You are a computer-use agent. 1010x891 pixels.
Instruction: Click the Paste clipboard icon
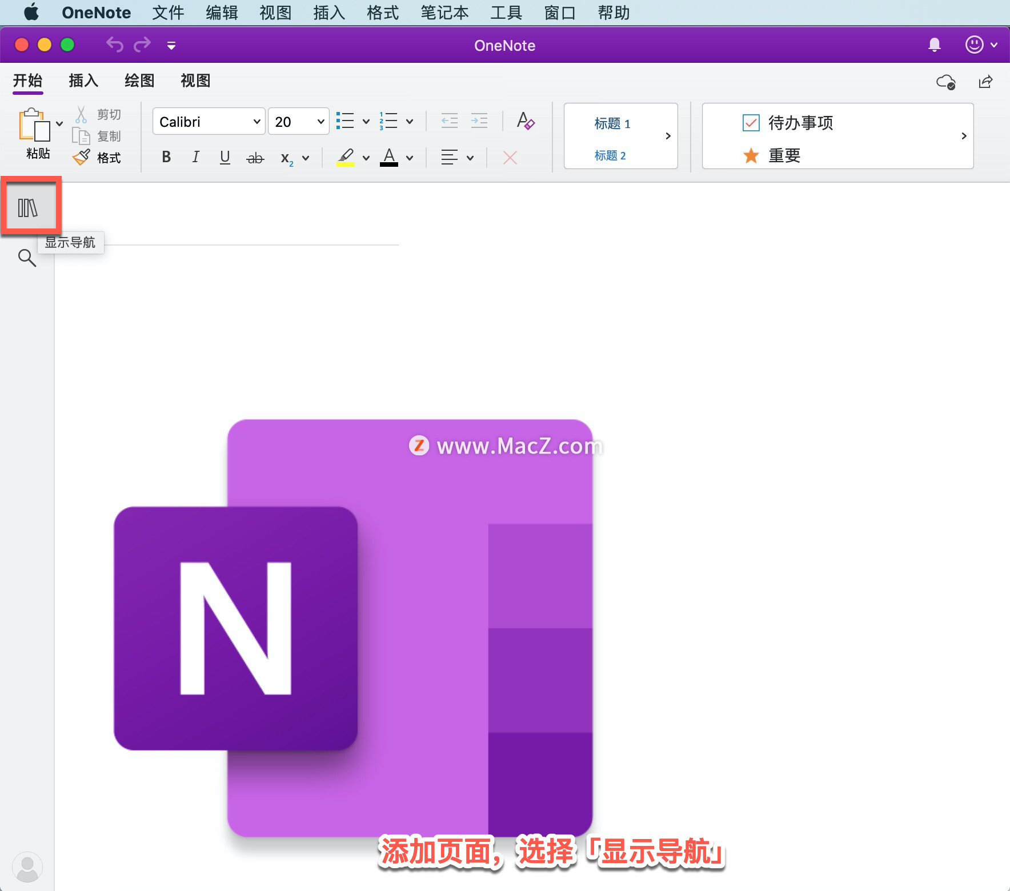click(34, 125)
